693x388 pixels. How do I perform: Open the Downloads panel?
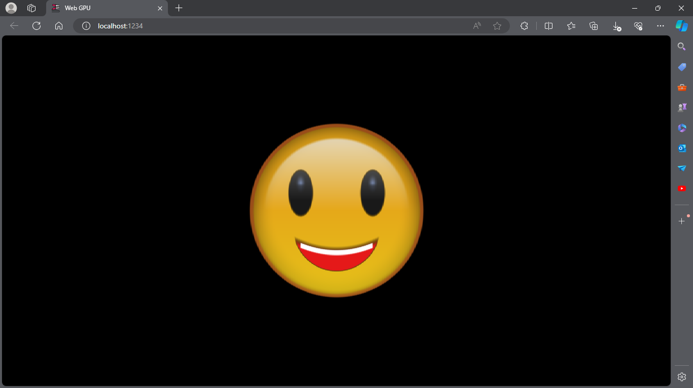(x=615, y=26)
